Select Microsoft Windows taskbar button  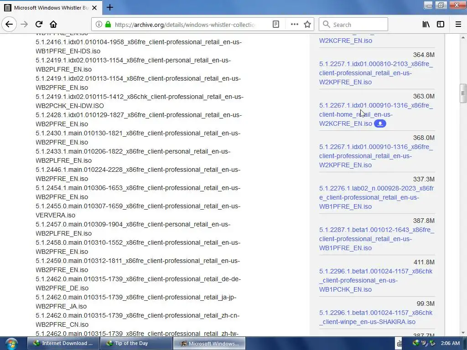point(209,344)
